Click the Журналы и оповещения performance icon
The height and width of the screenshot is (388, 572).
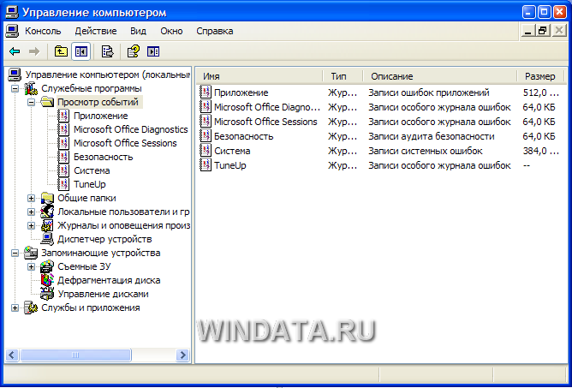(47, 225)
